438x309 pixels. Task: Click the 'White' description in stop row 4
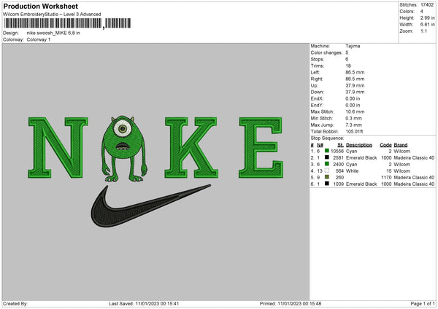coord(352,171)
